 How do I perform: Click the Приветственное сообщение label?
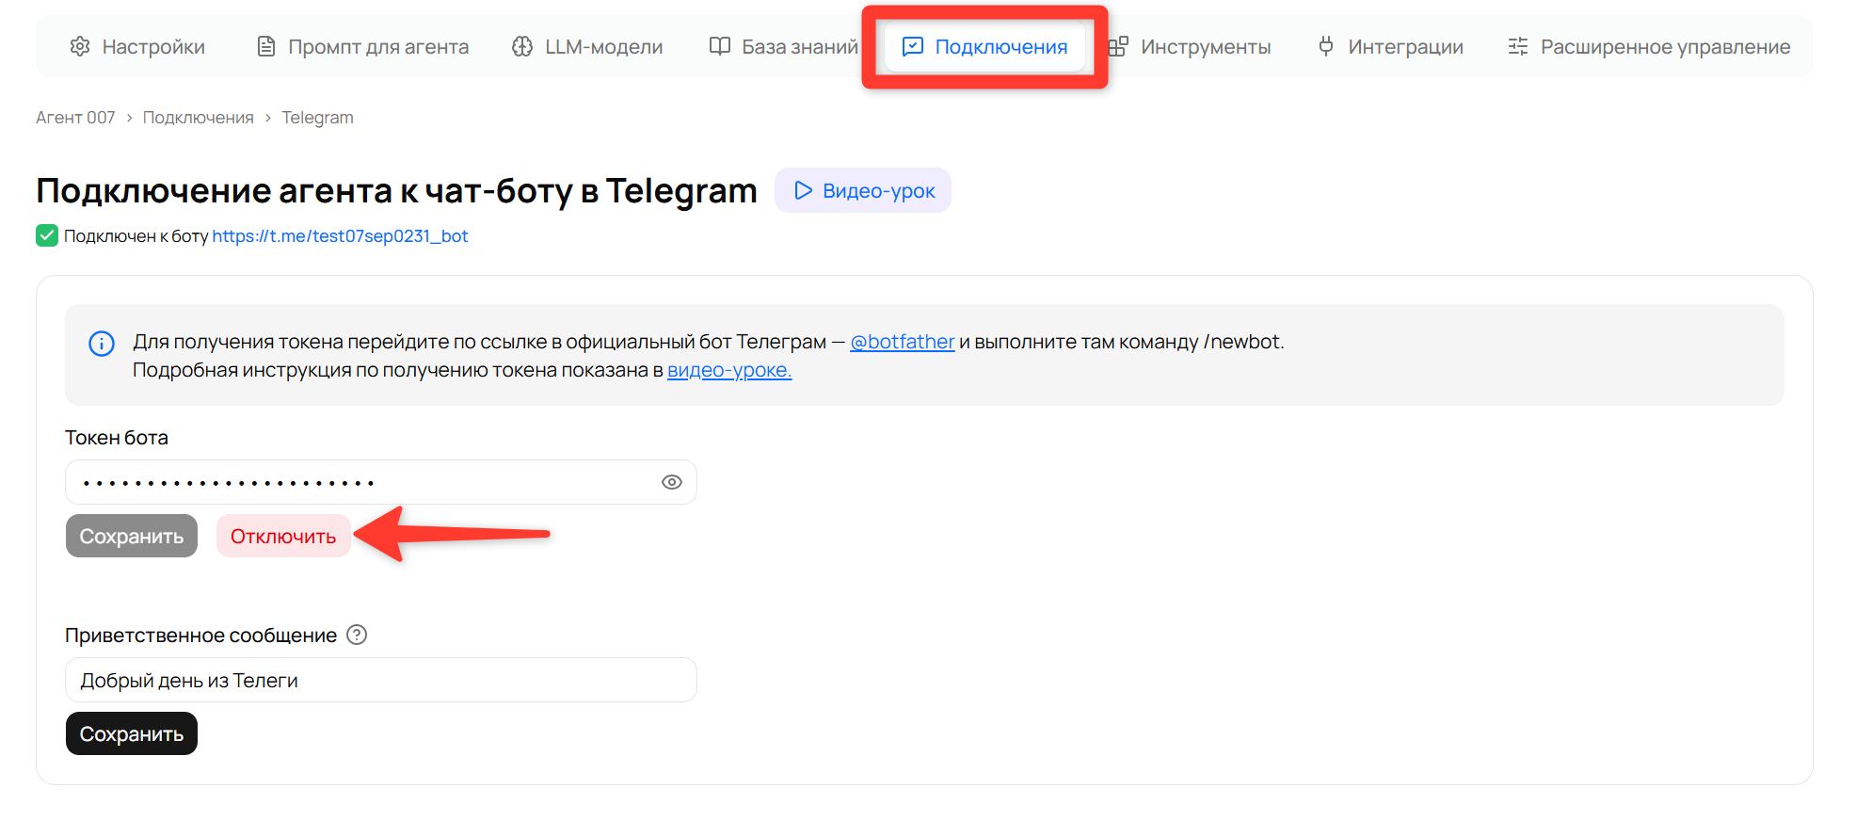[200, 636]
